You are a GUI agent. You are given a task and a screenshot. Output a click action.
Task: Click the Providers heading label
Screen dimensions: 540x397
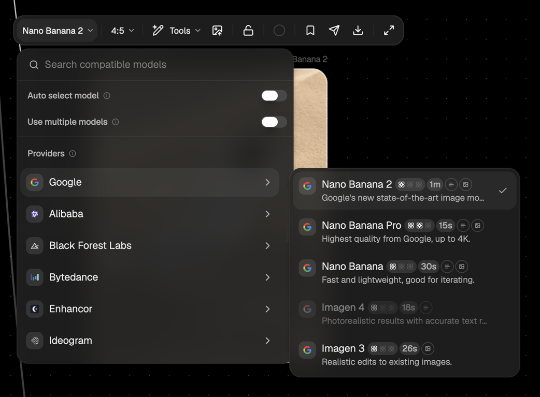pos(46,153)
